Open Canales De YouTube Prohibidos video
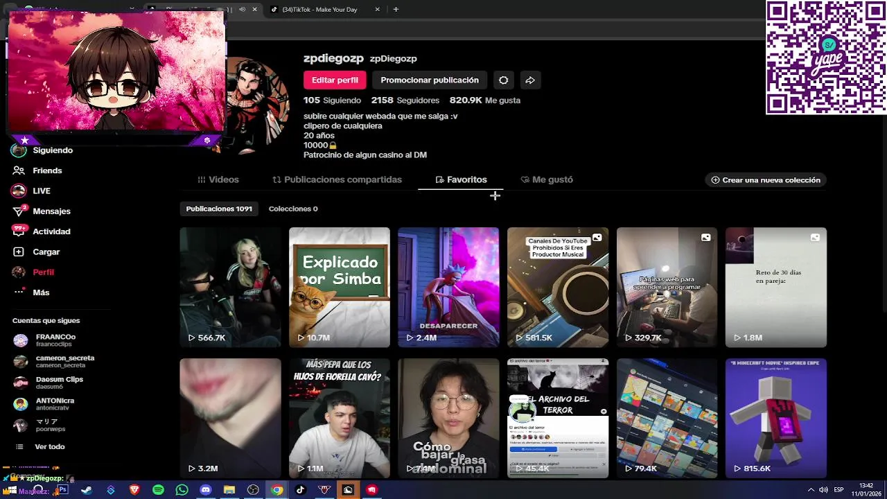Screen dimensions: 887x499 coord(558,287)
